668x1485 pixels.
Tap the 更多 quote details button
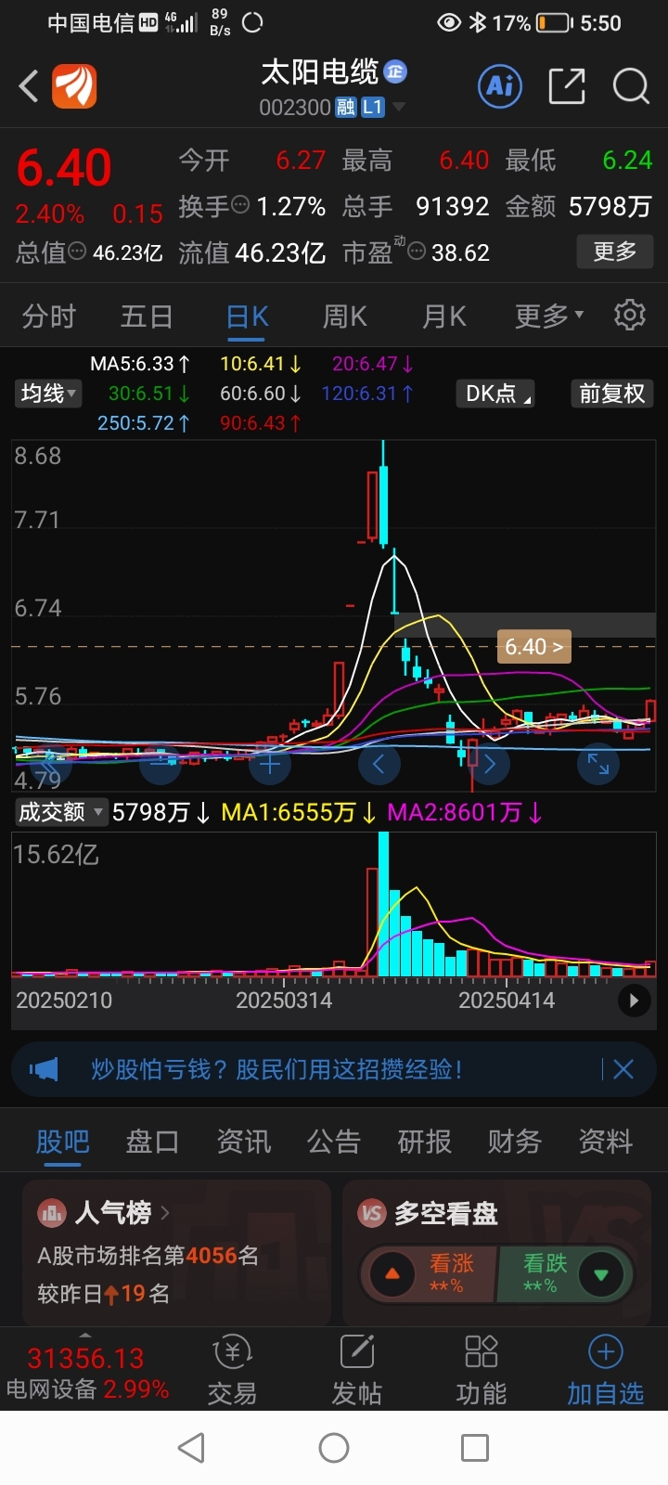615,252
